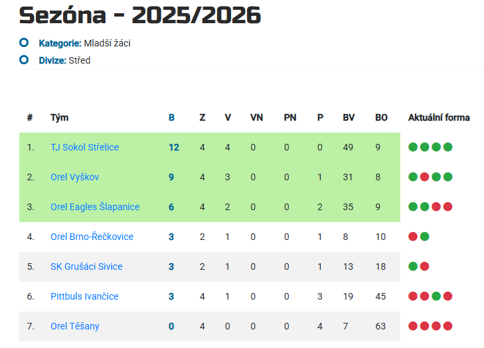
Task: Click TJ Sokol Střelice's first green form dot
Action: point(414,147)
